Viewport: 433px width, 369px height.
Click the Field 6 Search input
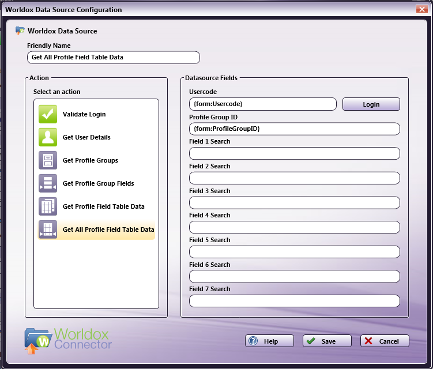pos(295,277)
